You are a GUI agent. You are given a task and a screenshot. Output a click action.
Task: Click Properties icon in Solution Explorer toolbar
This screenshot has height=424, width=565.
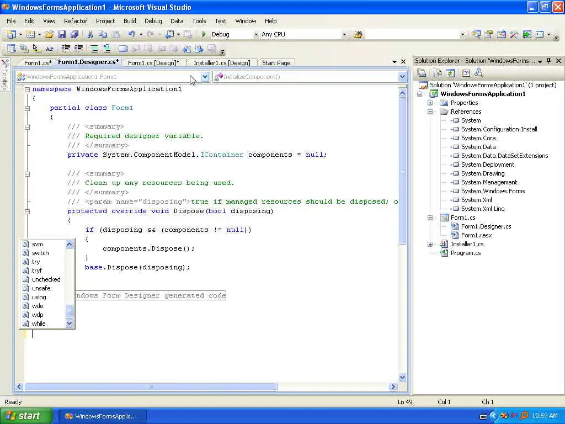422,73
